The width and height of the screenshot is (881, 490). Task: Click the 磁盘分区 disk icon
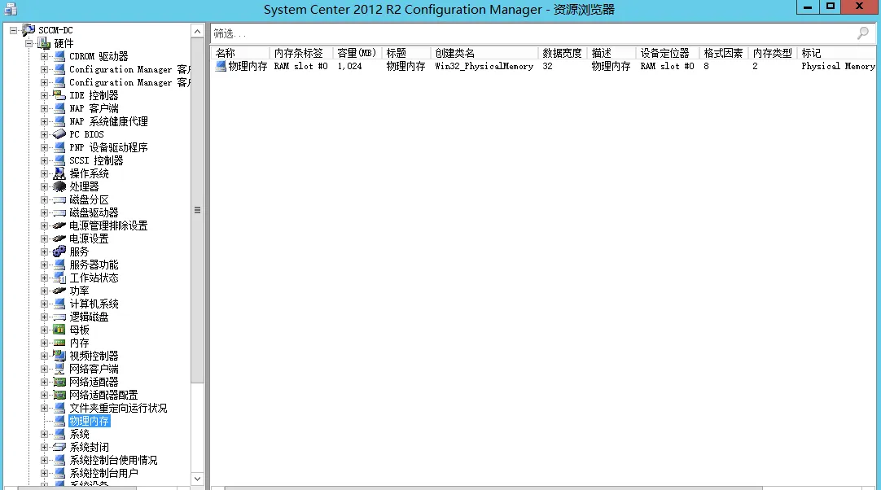point(59,199)
